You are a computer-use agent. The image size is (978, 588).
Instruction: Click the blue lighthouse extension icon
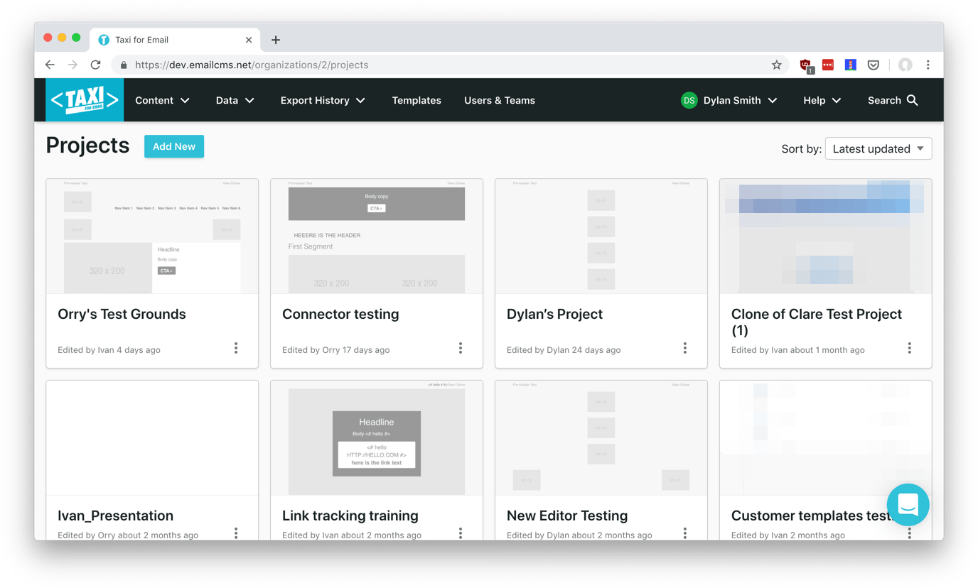tap(850, 65)
